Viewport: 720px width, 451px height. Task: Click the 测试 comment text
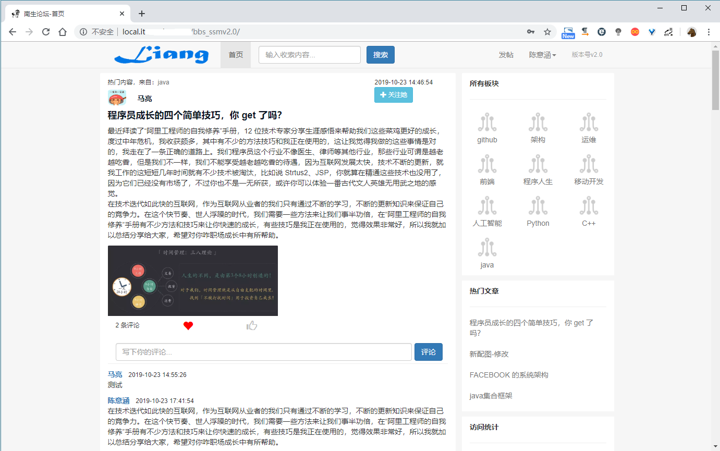[115, 385]
